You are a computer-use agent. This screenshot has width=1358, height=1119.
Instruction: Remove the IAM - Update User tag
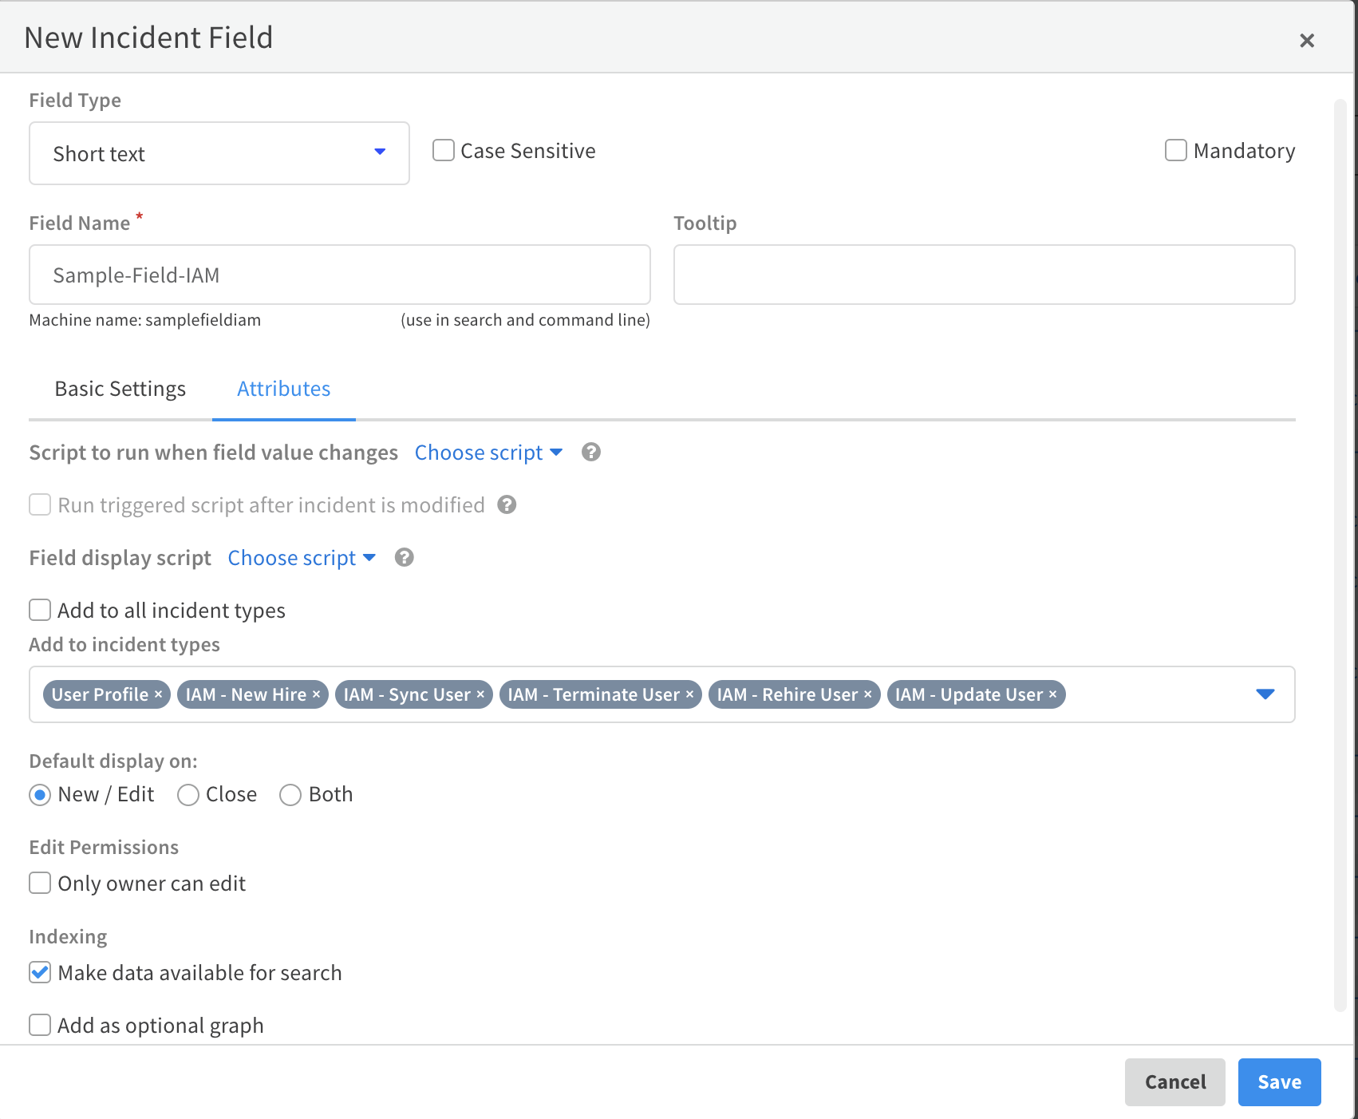click(1053, 694)
